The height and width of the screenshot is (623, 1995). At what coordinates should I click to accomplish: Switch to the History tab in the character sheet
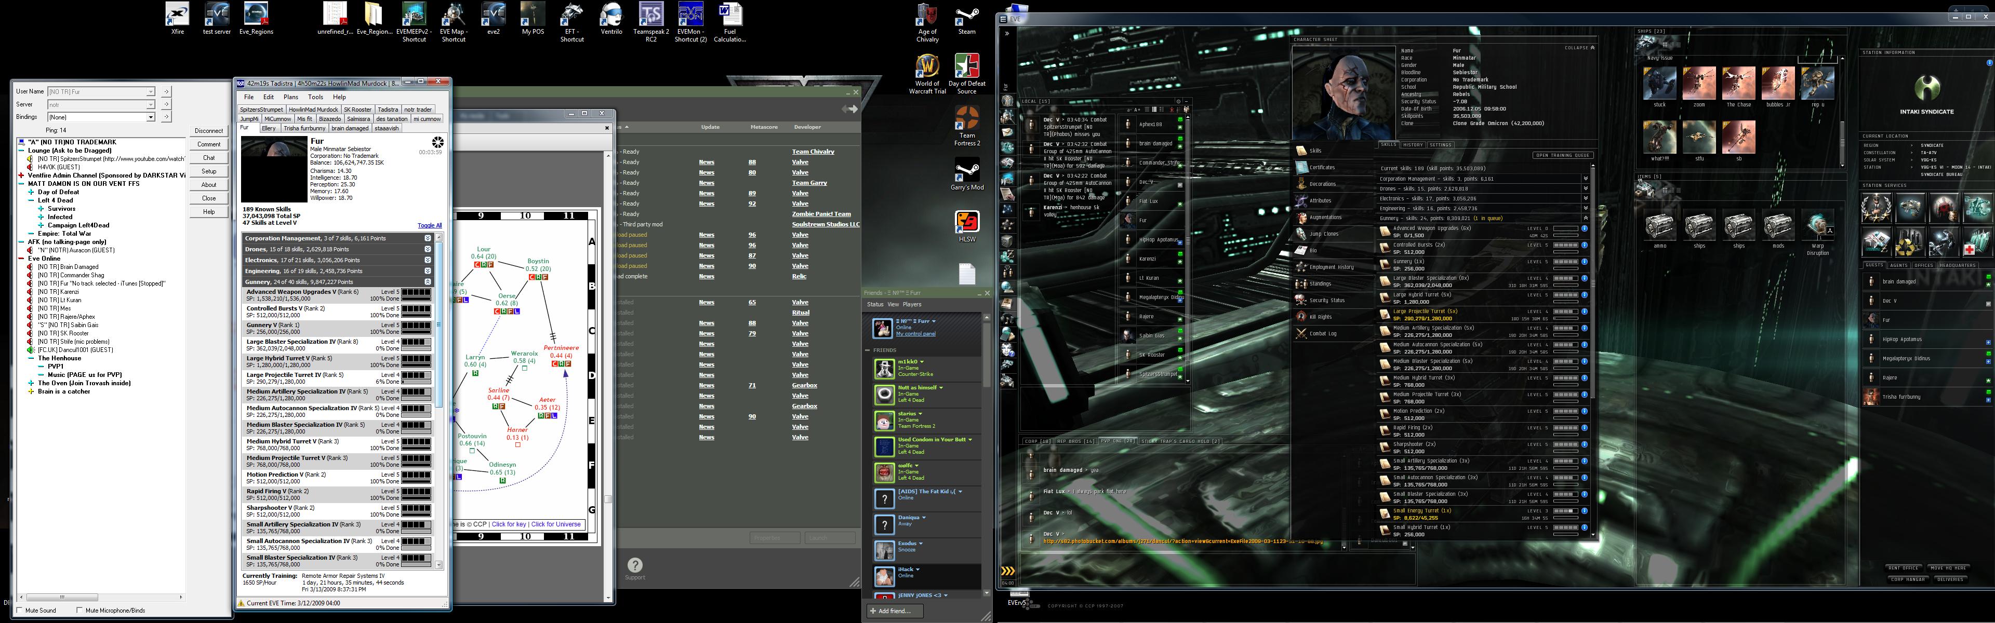1413,145
